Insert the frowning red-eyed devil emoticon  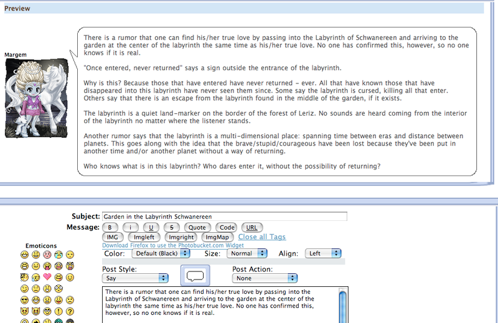tap(24, 311)
